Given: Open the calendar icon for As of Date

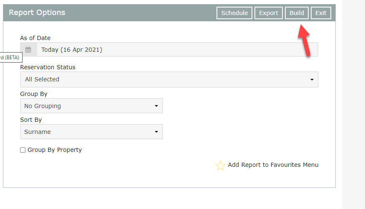Looking at the screenshot, I should point(28,50).
